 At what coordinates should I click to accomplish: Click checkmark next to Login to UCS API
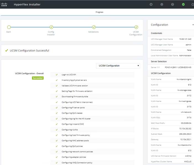tap(57, 75)
